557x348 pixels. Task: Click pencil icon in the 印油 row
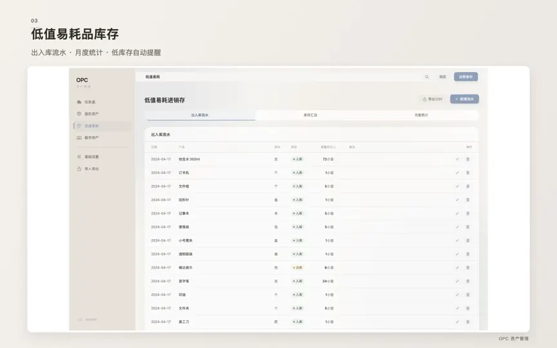(x=457, y=295)
